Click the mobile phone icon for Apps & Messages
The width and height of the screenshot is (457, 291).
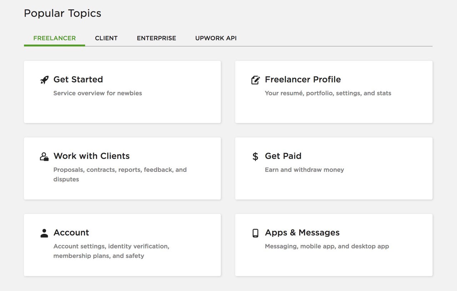coord(255,233)
